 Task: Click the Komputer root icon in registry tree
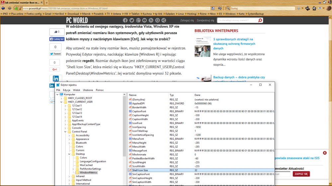[61, 94]
